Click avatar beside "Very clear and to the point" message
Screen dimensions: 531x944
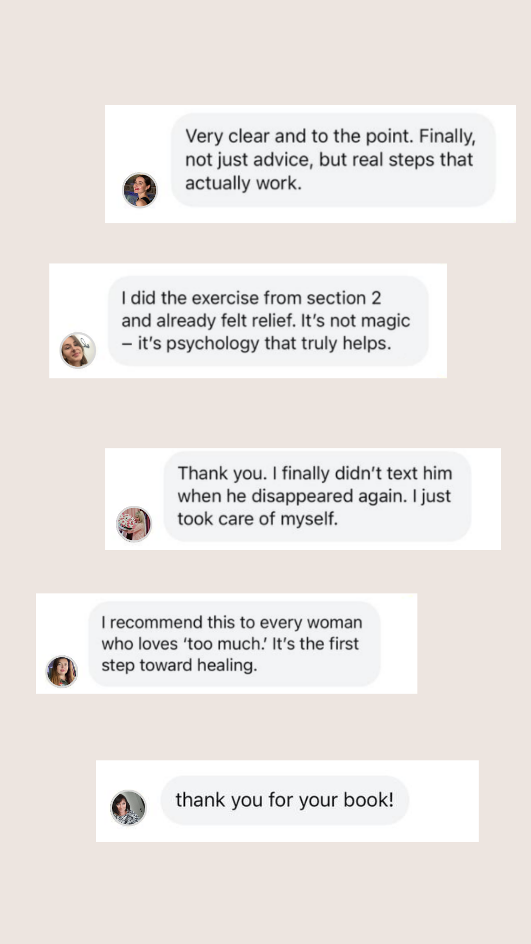pos(140,190)
